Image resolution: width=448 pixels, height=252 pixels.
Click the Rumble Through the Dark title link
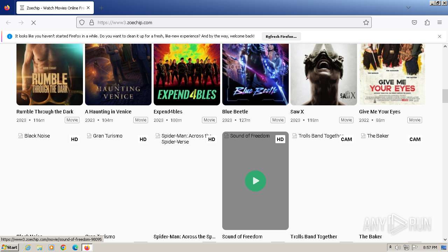click(45, 112)
